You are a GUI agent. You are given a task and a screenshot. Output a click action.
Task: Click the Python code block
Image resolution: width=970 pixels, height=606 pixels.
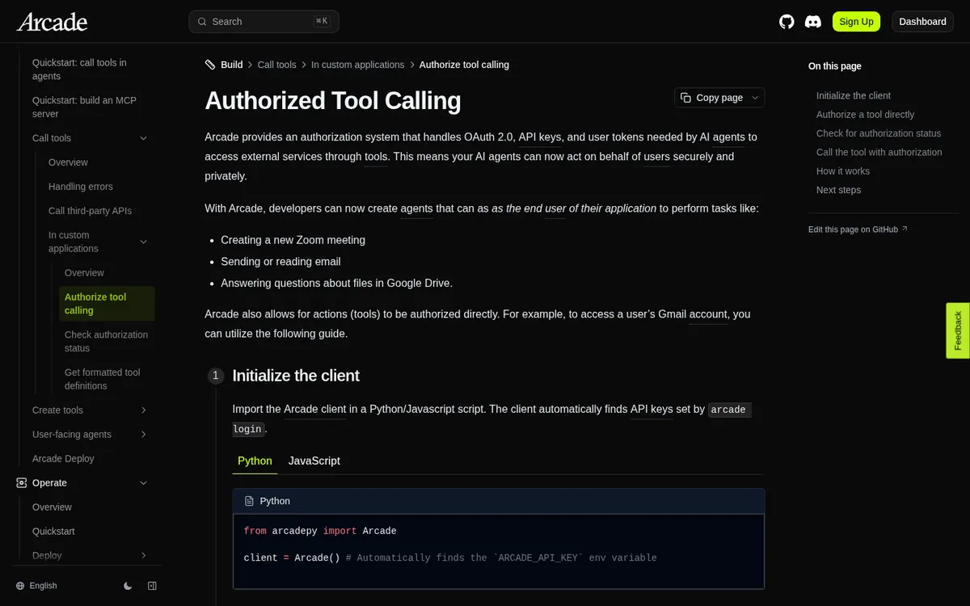coord(498,550)
